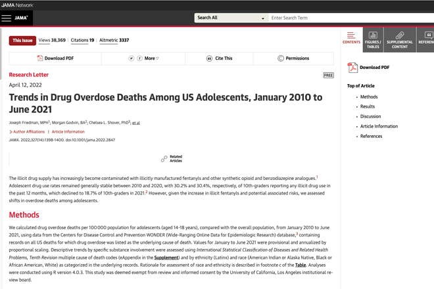Jump to Methods in contents list

coord(369,97)
